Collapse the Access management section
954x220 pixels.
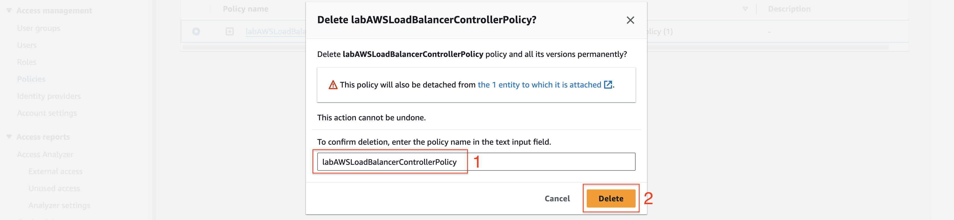point(9,11)
